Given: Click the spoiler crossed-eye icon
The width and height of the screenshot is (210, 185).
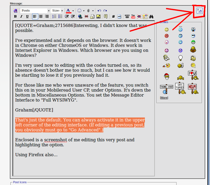Looking at the screenshot, I should (x=139, y=16).
